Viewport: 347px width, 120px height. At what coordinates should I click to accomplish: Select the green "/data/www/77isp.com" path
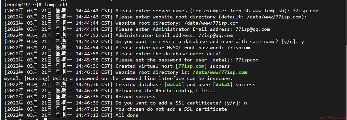pyautogui.click(x=220, y=72)
